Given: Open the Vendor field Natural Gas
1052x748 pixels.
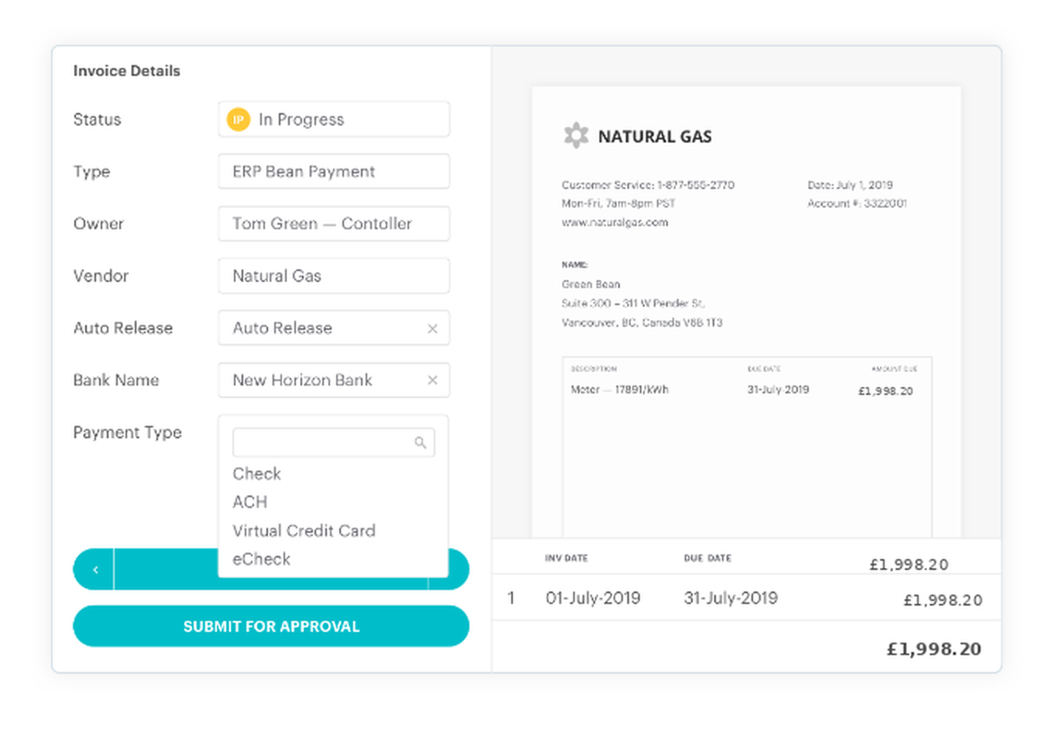Looking at the screenshot, I should 334,276.
